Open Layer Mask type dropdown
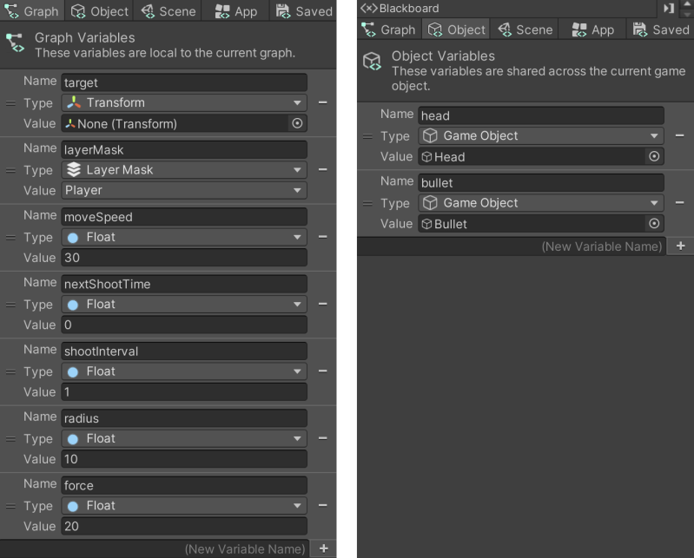 (183, 170)
